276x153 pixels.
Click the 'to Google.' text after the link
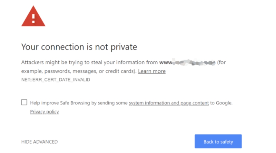point(221,103)
